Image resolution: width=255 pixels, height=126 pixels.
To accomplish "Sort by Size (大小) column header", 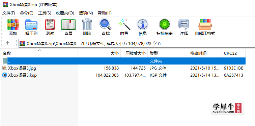I will (99, 53).
